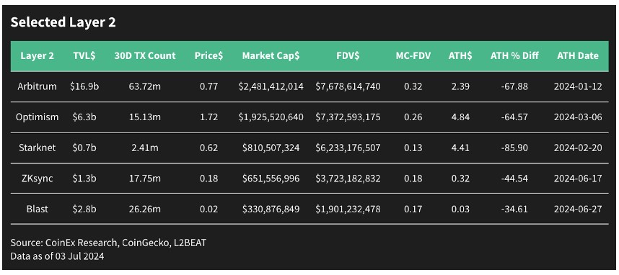The height and width of the screenshot is (275, 619).
Task: Click the Selected Layer 2 title
Action: coord(63,22)
